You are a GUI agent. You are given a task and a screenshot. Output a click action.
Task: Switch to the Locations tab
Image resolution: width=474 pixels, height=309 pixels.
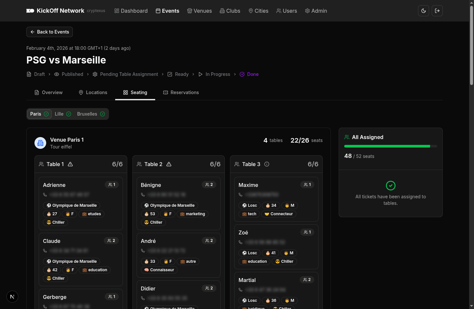[93, 92]
